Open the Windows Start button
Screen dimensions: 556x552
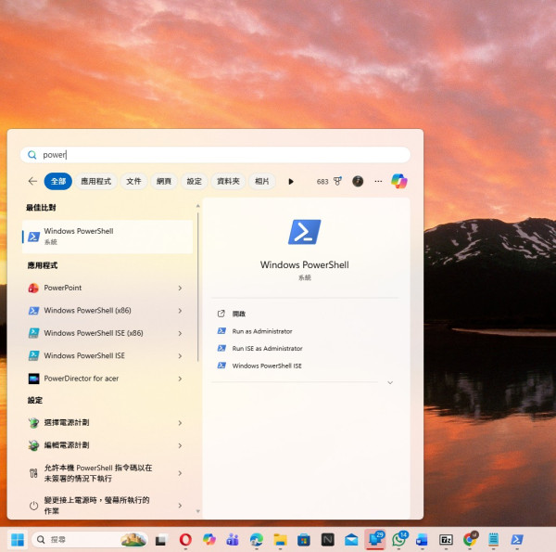tap(18, 540)
